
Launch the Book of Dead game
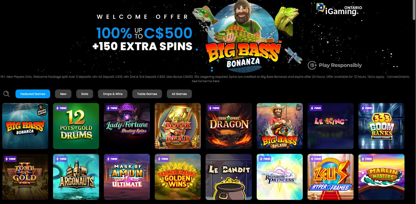coord(178,126)
